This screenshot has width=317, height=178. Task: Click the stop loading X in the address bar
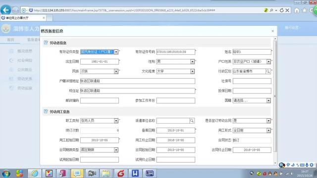(287, 10)
